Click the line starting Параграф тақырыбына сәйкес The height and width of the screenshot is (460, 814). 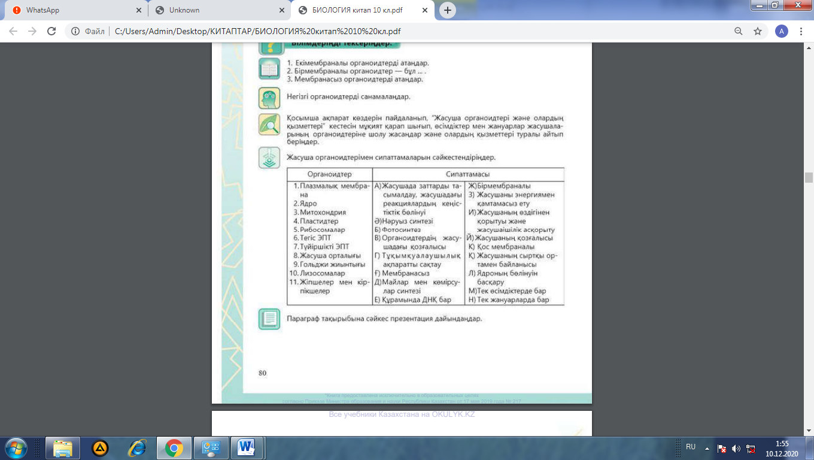pyautogui.click(x=384, y=319)
